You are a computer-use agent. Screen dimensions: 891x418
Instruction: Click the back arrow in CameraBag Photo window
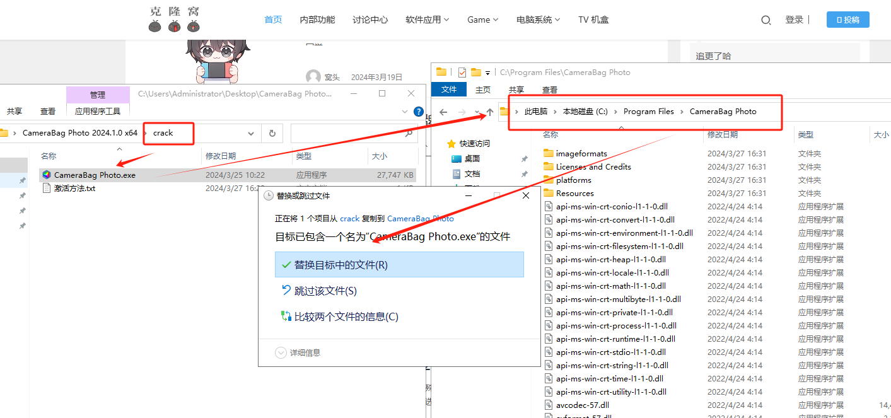pyautogui.click(x=444, y=112)
